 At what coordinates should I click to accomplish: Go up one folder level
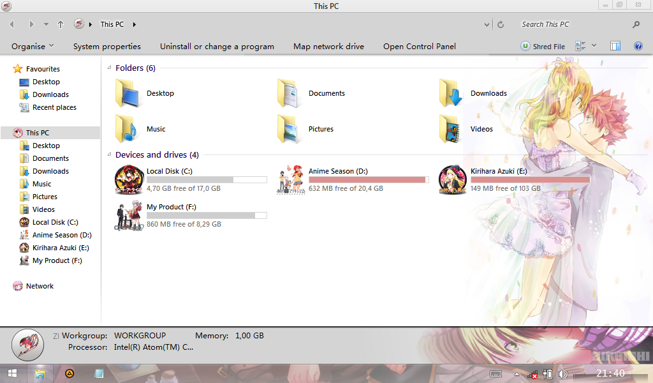pyautogui.click(x=61, y=25)
